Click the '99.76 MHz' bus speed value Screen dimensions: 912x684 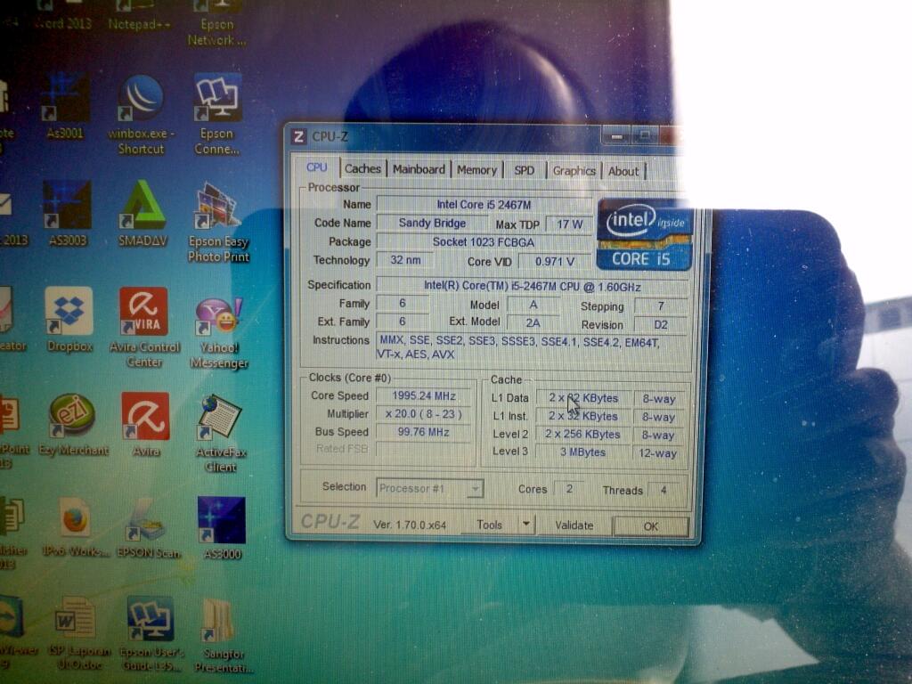[423, 432]
